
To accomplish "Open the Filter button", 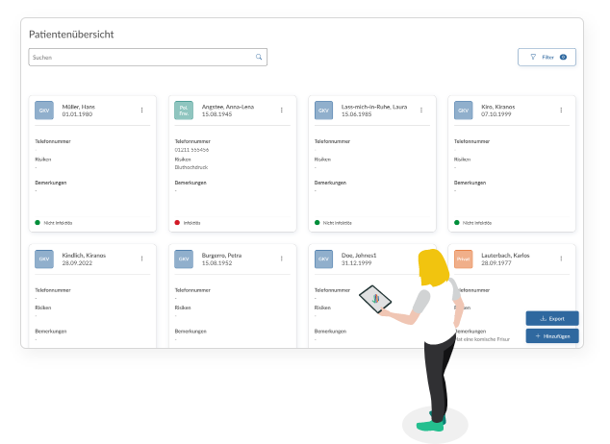I will [546, 58].
